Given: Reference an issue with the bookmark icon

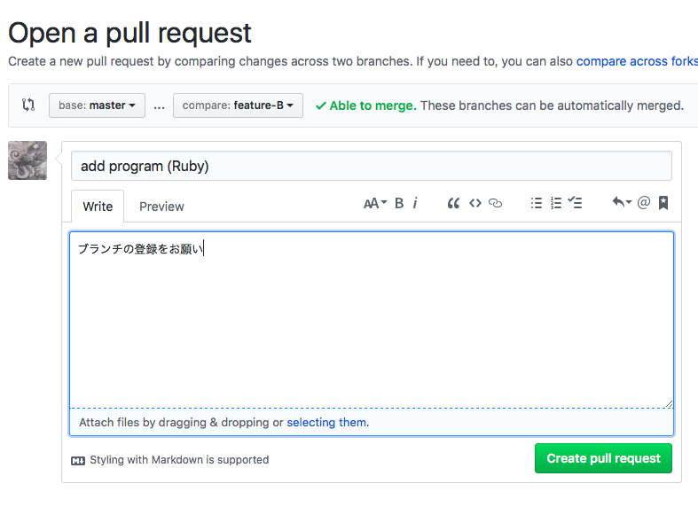Looking at the screenshot, I should [x=663, y=203].
